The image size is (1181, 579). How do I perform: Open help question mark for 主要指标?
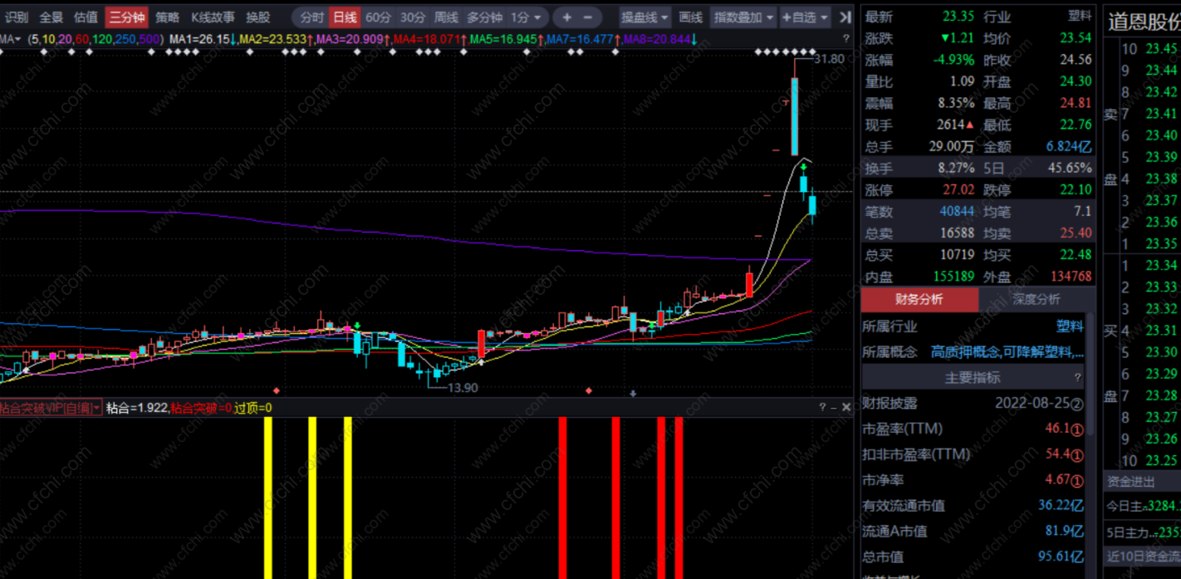1078,377
